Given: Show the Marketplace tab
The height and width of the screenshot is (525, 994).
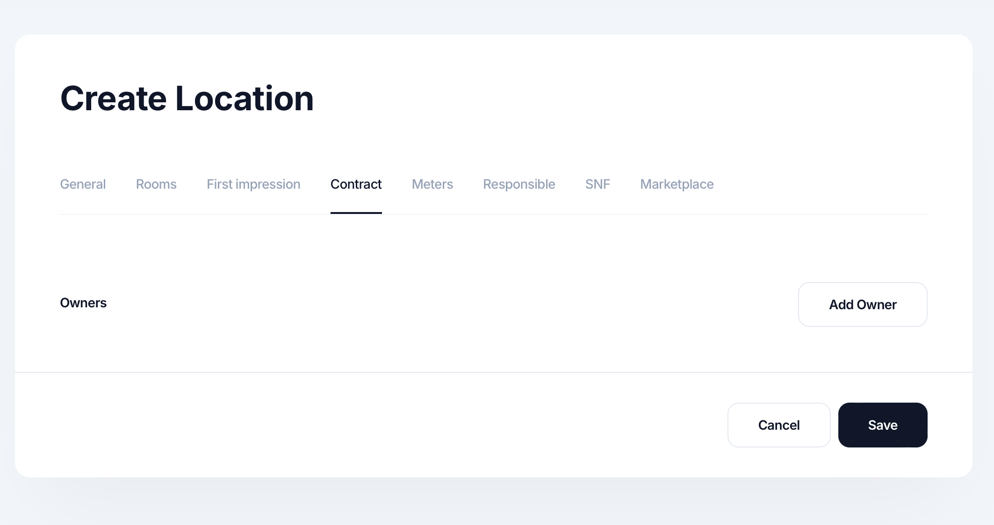Looking at the screenshot, I should point(677,184).
